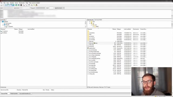The image size is (173, 97).
Task: Open the View menu
Action: pyautogui.click(x=8, y=3)
